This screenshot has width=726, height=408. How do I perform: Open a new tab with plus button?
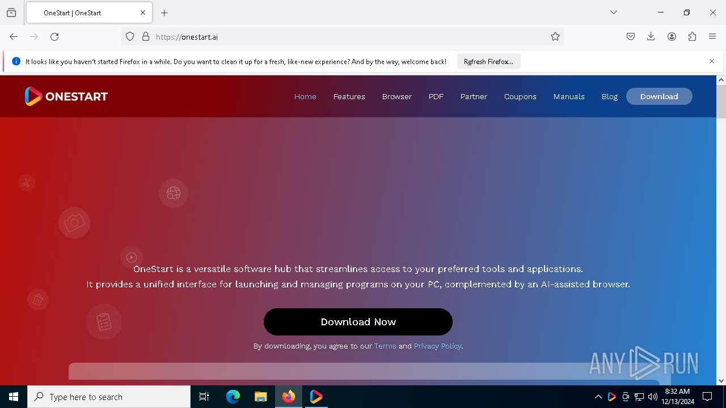164,12
